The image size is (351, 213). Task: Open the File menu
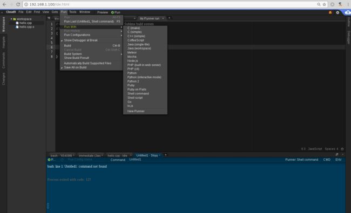(x=21, y=12)
